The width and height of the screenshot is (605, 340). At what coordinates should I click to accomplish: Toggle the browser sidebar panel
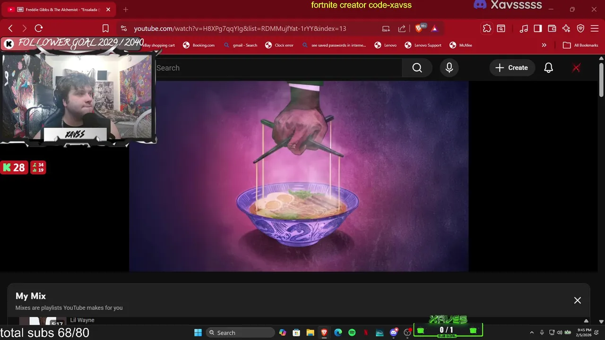click(538, 28)
